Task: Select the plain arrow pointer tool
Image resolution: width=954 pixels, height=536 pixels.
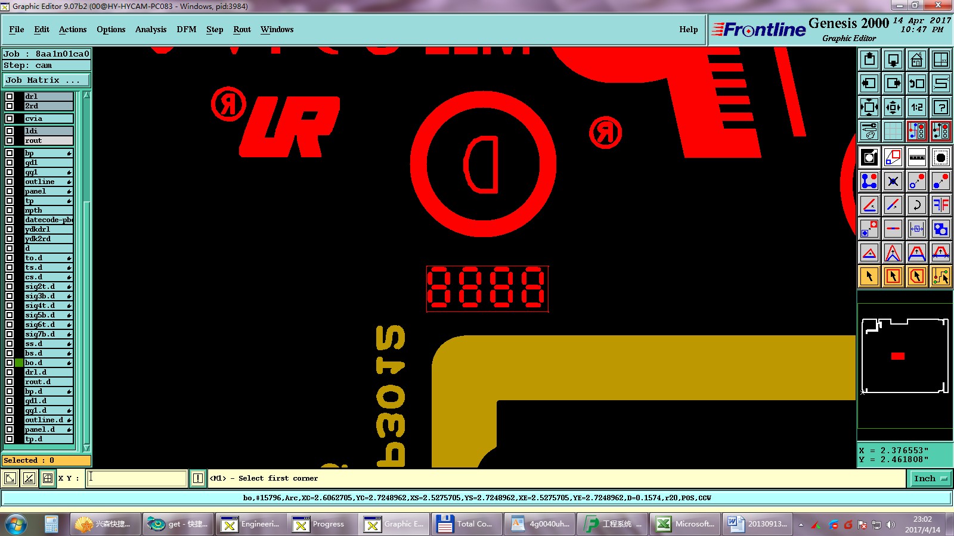Action: tap(869, 276)
